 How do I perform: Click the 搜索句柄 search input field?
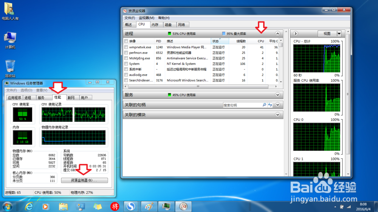[242, 105]
